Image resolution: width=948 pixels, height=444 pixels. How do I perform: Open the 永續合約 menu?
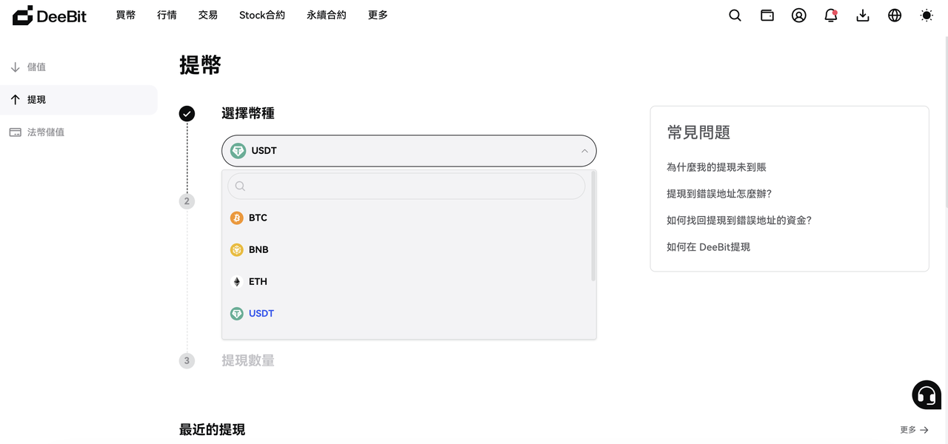(327, 15)
